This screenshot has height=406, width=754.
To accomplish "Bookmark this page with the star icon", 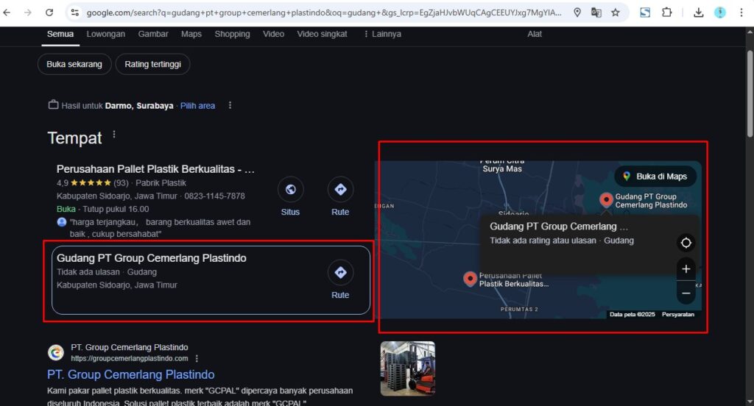I will pos(616,13).
